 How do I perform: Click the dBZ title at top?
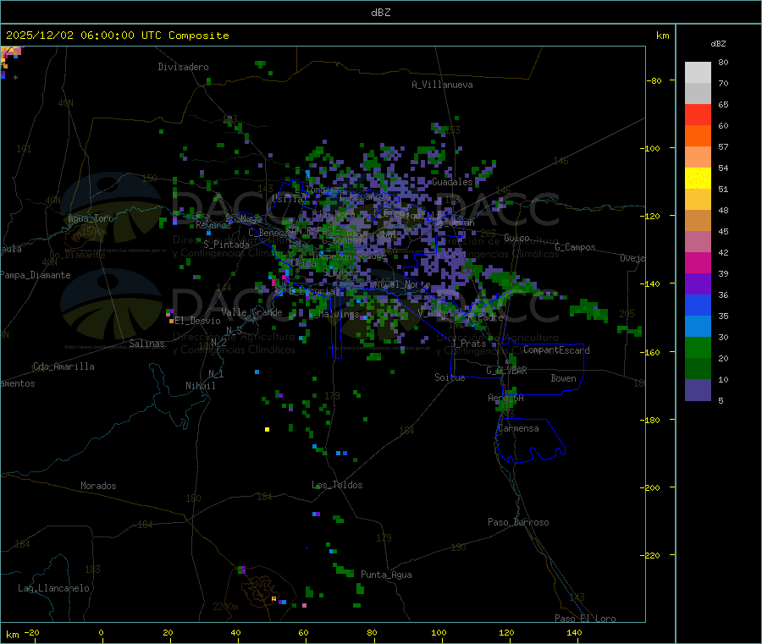coord(380,13)
